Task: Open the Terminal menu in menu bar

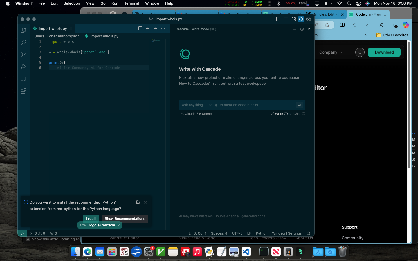Action: pos(131,3)
